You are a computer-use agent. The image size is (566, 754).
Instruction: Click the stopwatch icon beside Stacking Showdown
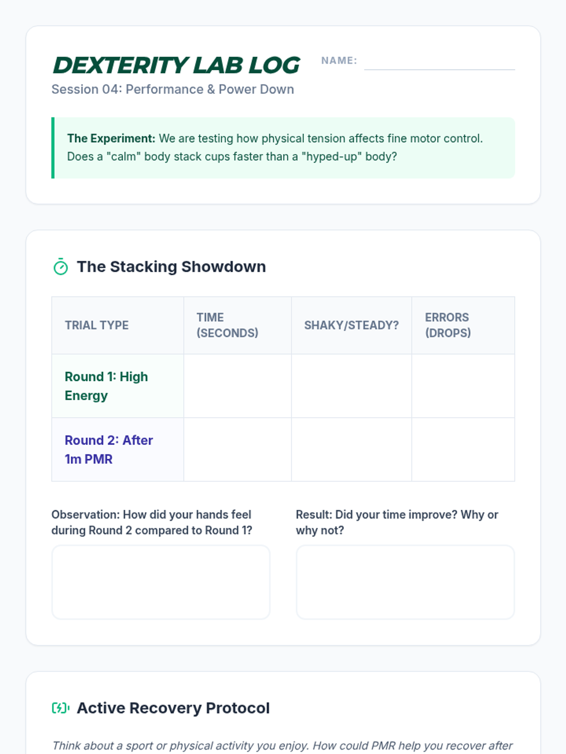pyautogui.click(x=60, y=267)
